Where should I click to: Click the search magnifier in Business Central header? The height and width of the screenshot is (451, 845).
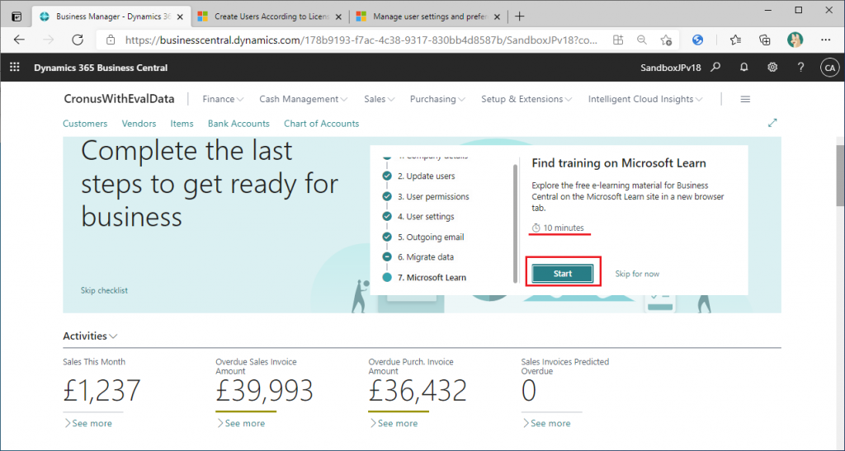715,68
